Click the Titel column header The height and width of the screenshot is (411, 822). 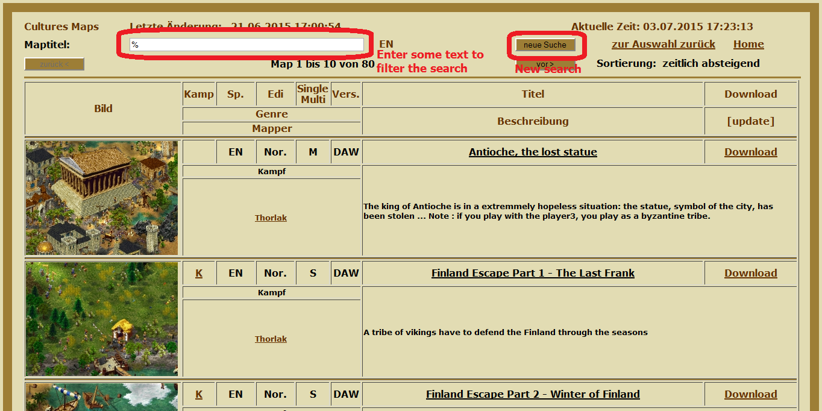click(533, 94)
